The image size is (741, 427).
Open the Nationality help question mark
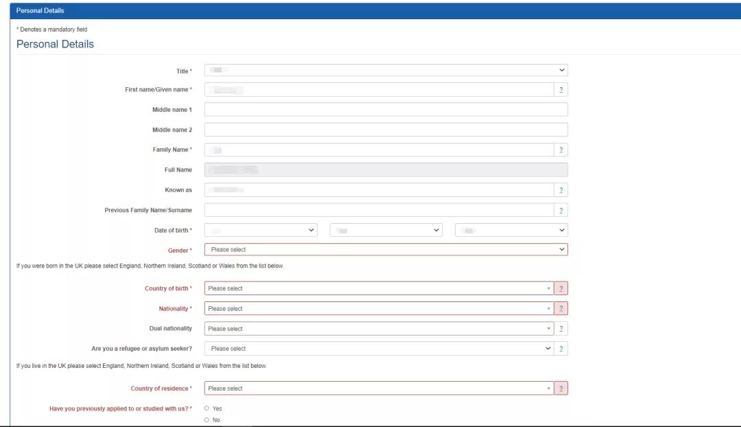coord(561,309)
